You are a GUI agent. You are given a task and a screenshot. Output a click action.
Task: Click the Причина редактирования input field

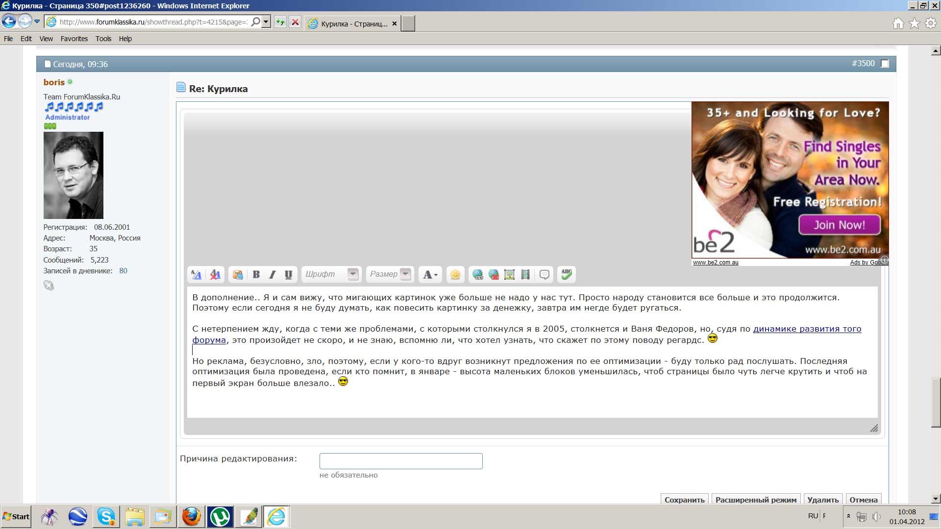(x=401, y=461)
